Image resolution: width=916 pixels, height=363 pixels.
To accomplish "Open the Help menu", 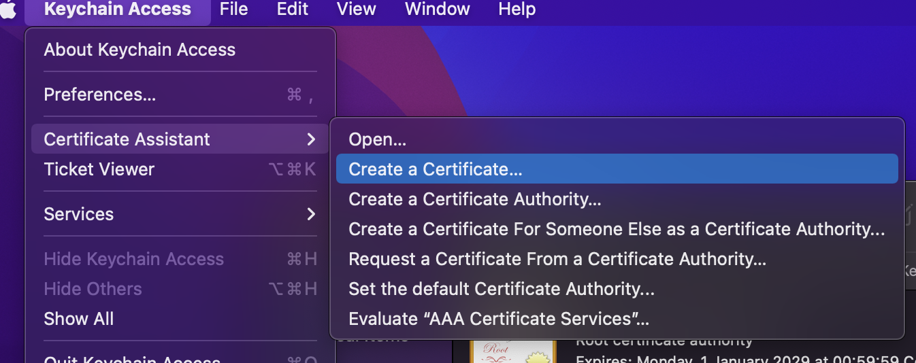I will 517,10.
